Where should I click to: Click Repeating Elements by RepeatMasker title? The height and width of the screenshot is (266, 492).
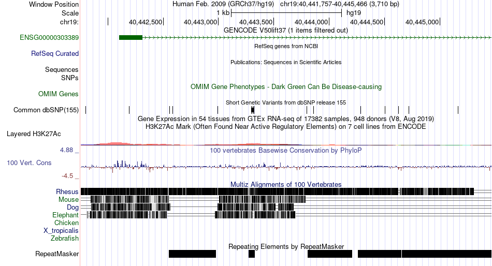pyautogui.click(x=286, y=246)
